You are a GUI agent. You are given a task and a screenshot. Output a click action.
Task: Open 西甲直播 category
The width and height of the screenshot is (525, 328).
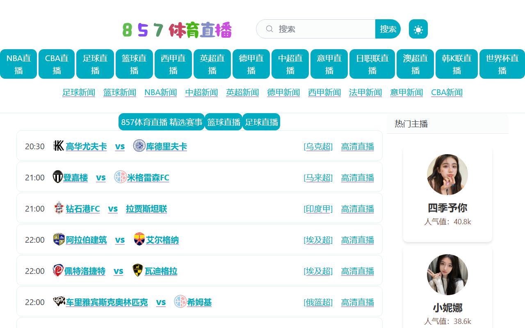tap(173, 64)
